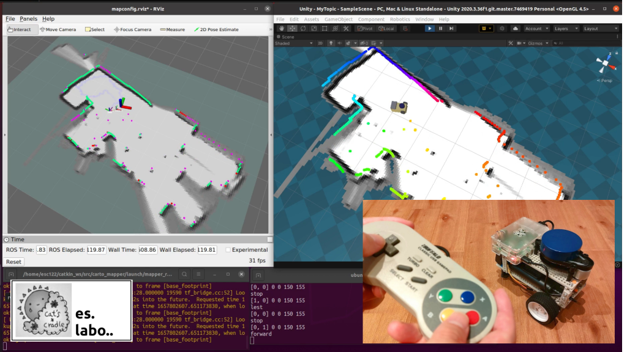Toggle scene effects icon
This screenshot has width=627, height=352.
pyautogui.click(x=348, y=43)
